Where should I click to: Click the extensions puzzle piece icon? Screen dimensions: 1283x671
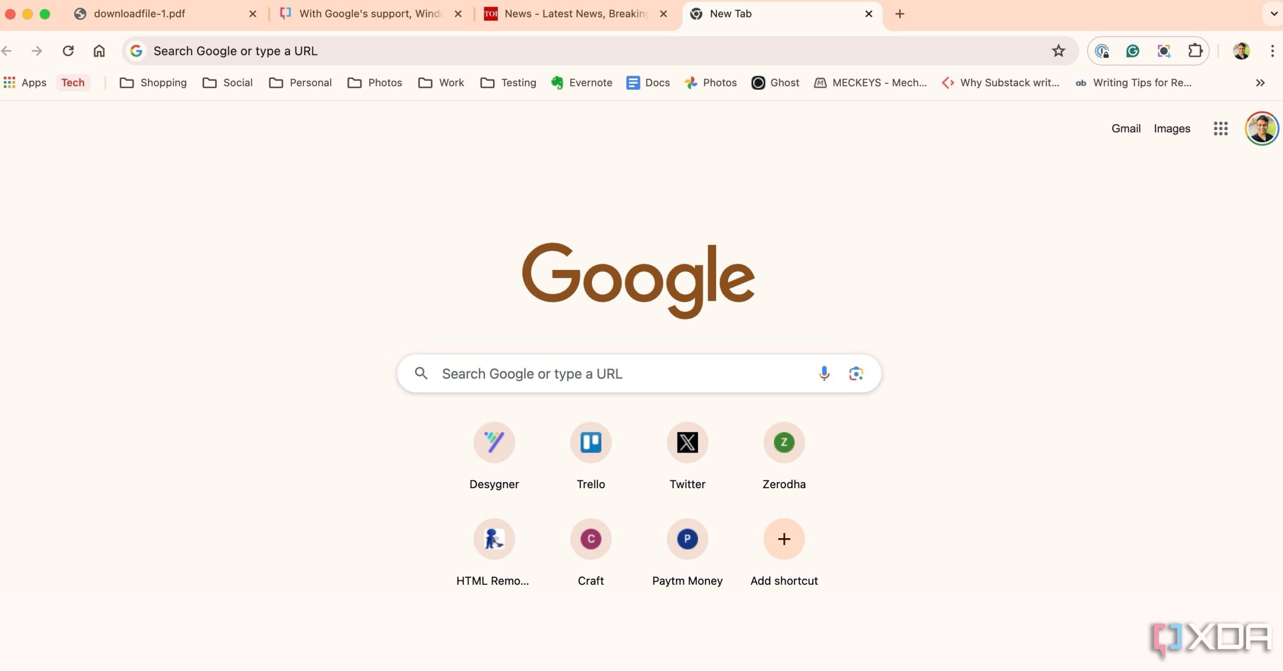pos(1195,50)
